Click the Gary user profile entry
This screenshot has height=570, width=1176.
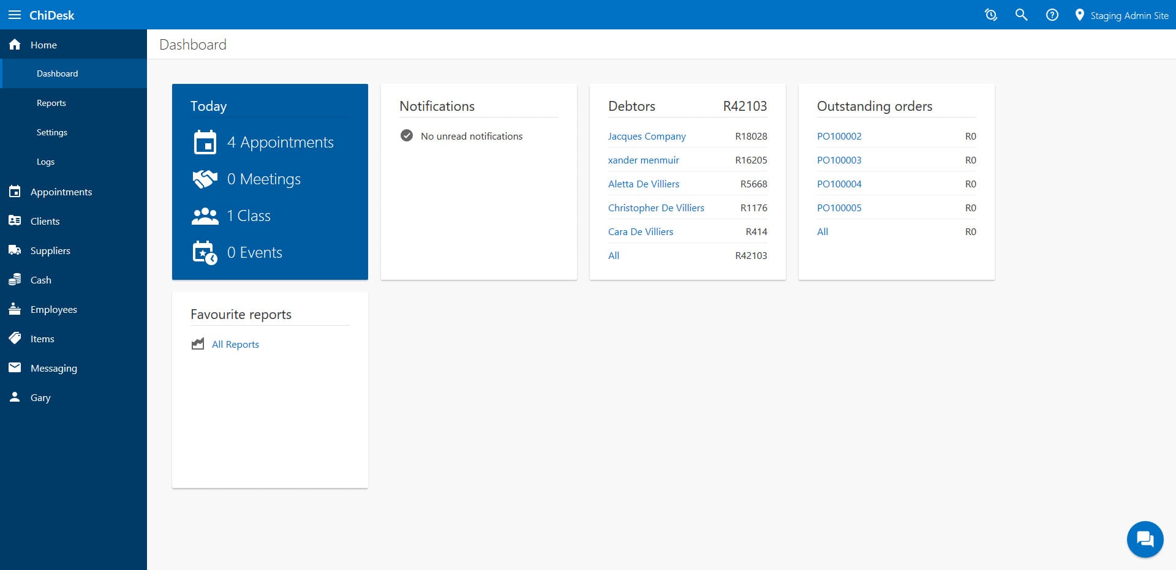[40, 397]
